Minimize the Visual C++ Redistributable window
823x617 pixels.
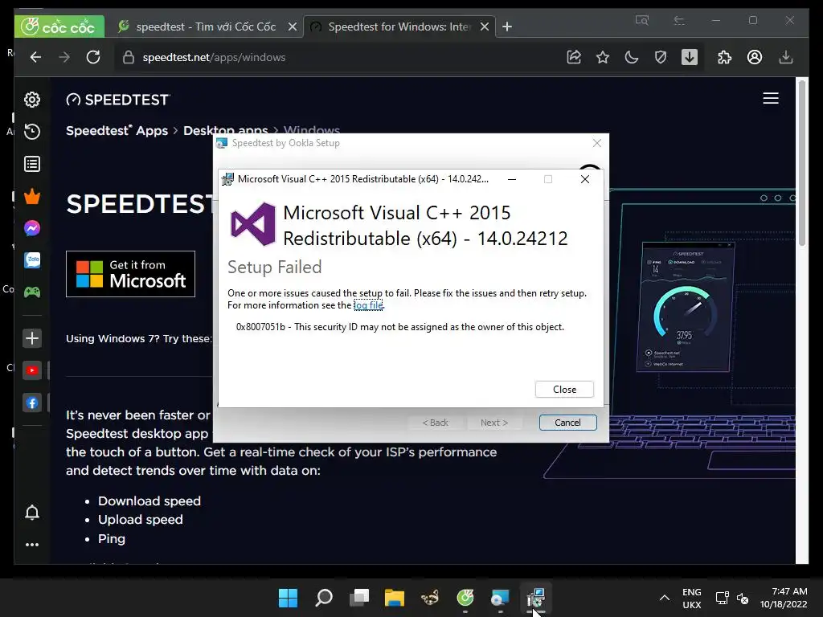click(x=512, y=179)
